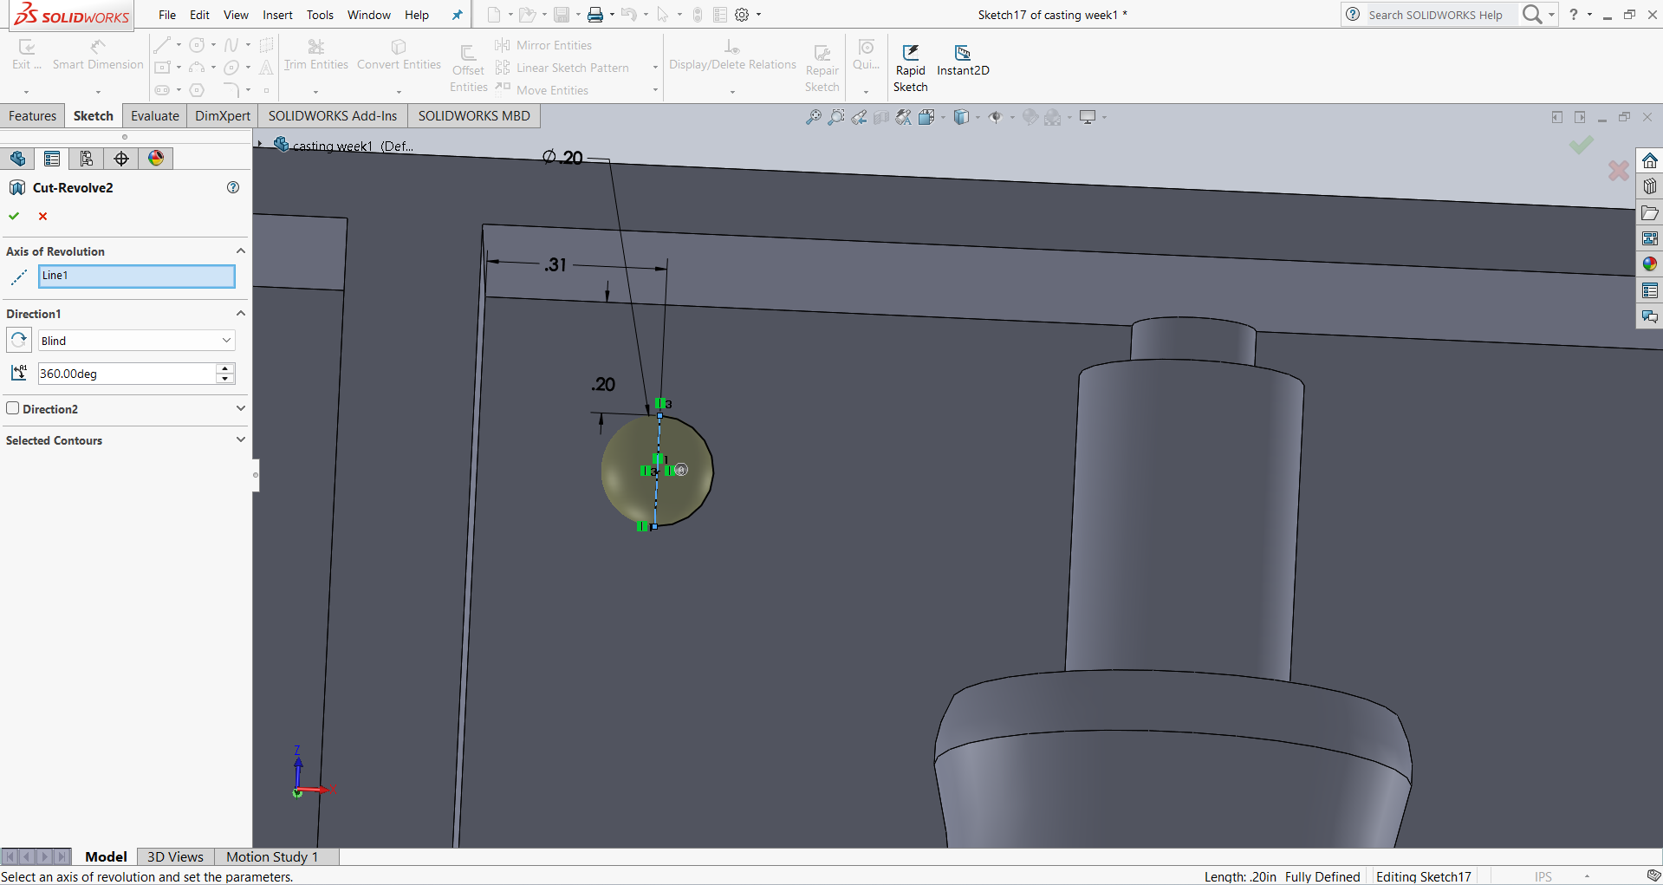Open ConfigurationManager tab icon
1663x885 pixels.
87,159
